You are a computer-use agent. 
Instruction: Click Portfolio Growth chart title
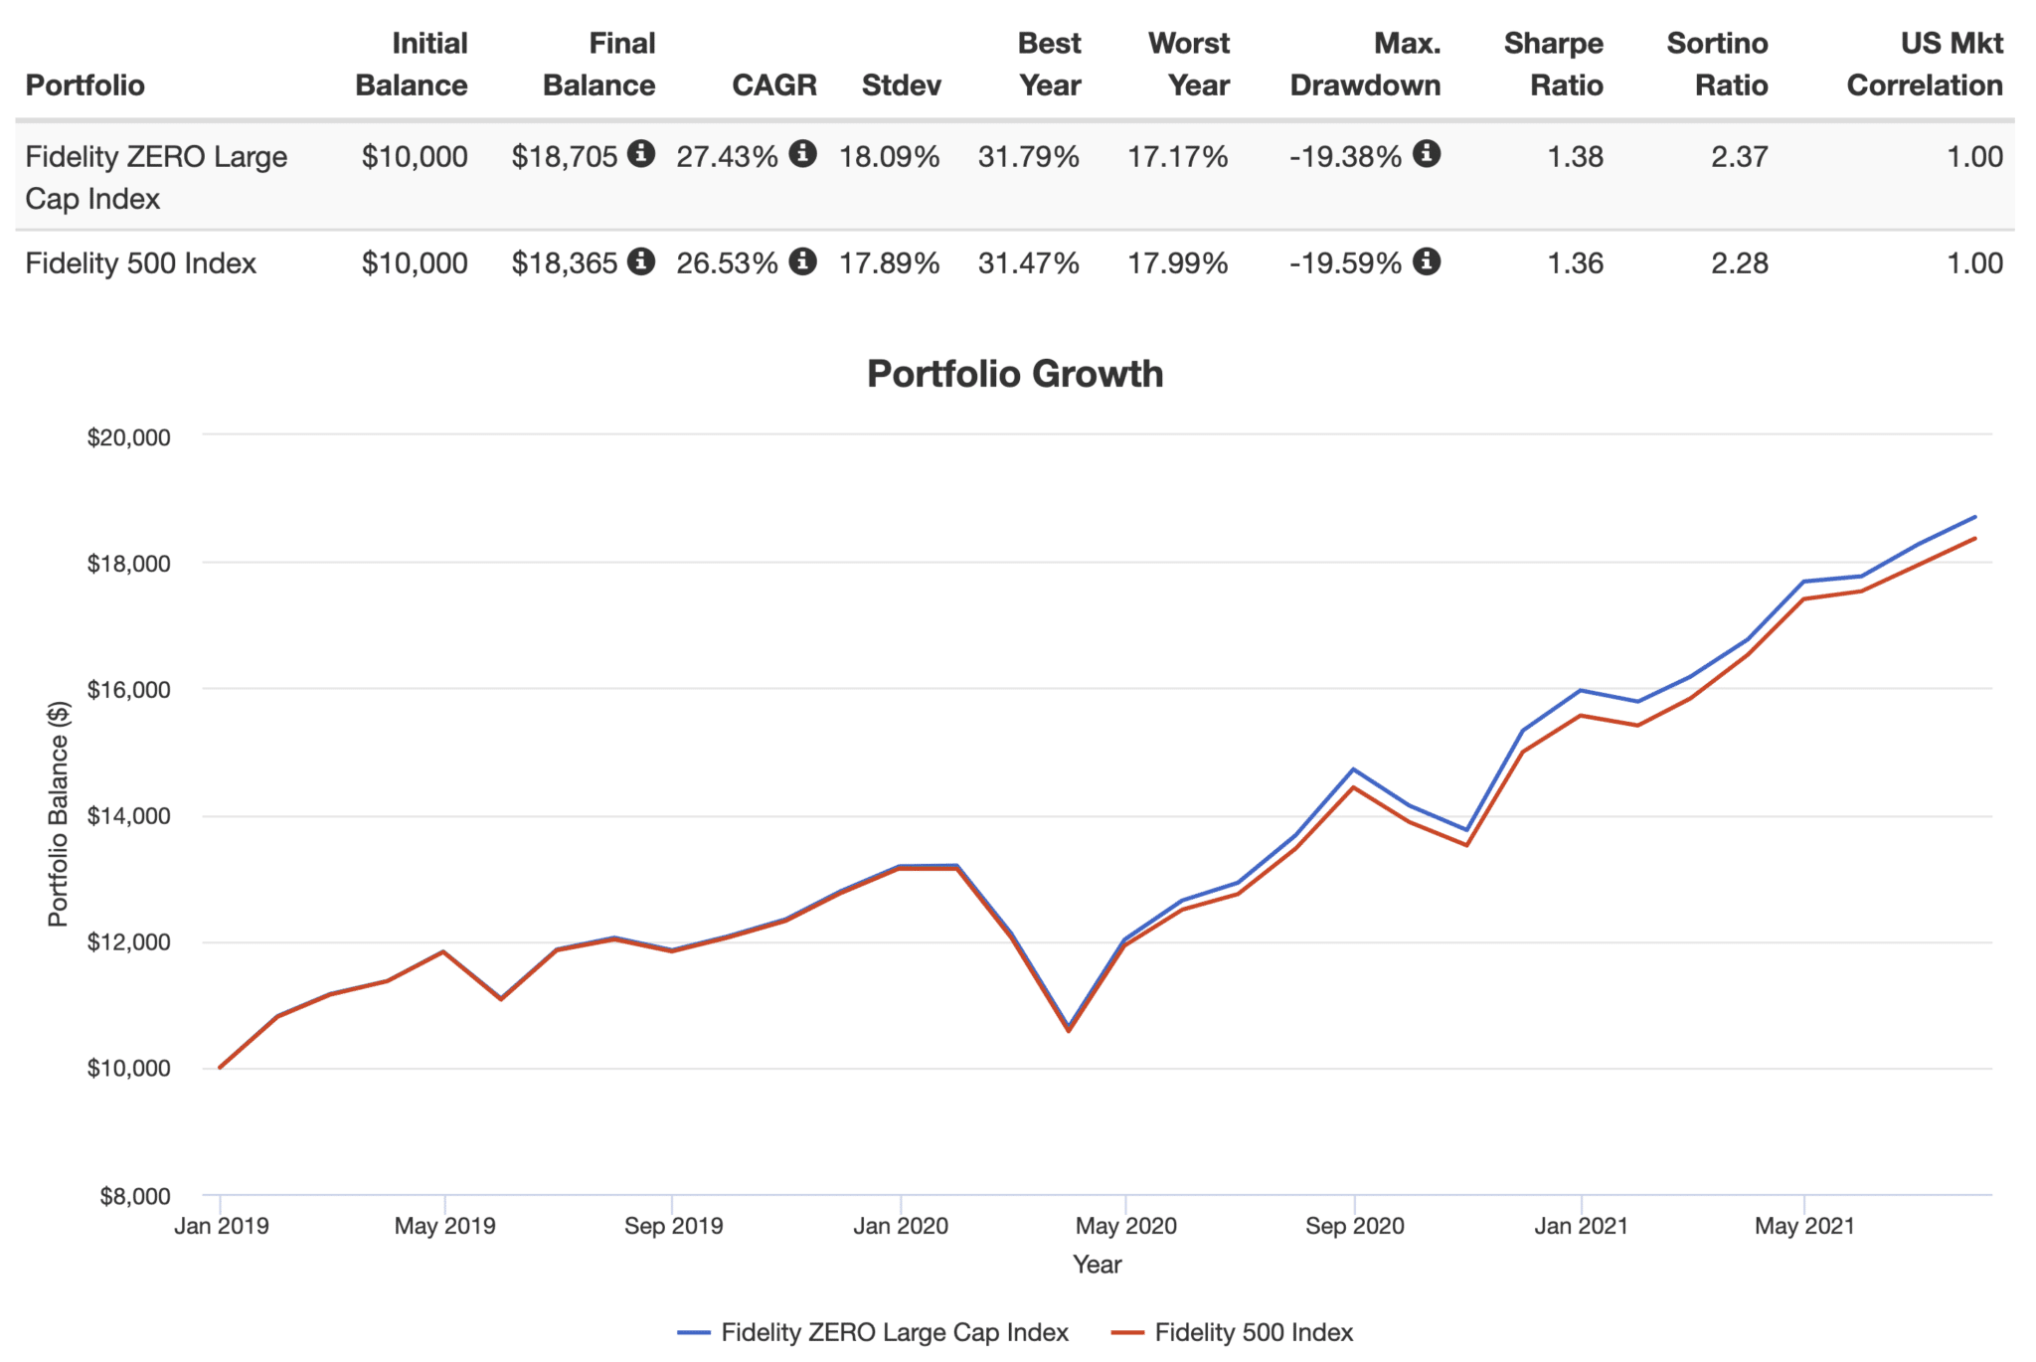coord(1015,374)
